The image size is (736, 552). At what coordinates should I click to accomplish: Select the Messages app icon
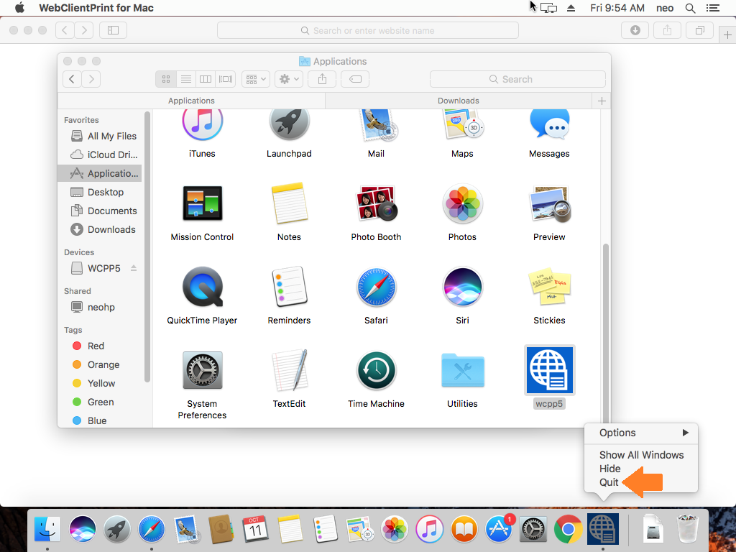549,124
